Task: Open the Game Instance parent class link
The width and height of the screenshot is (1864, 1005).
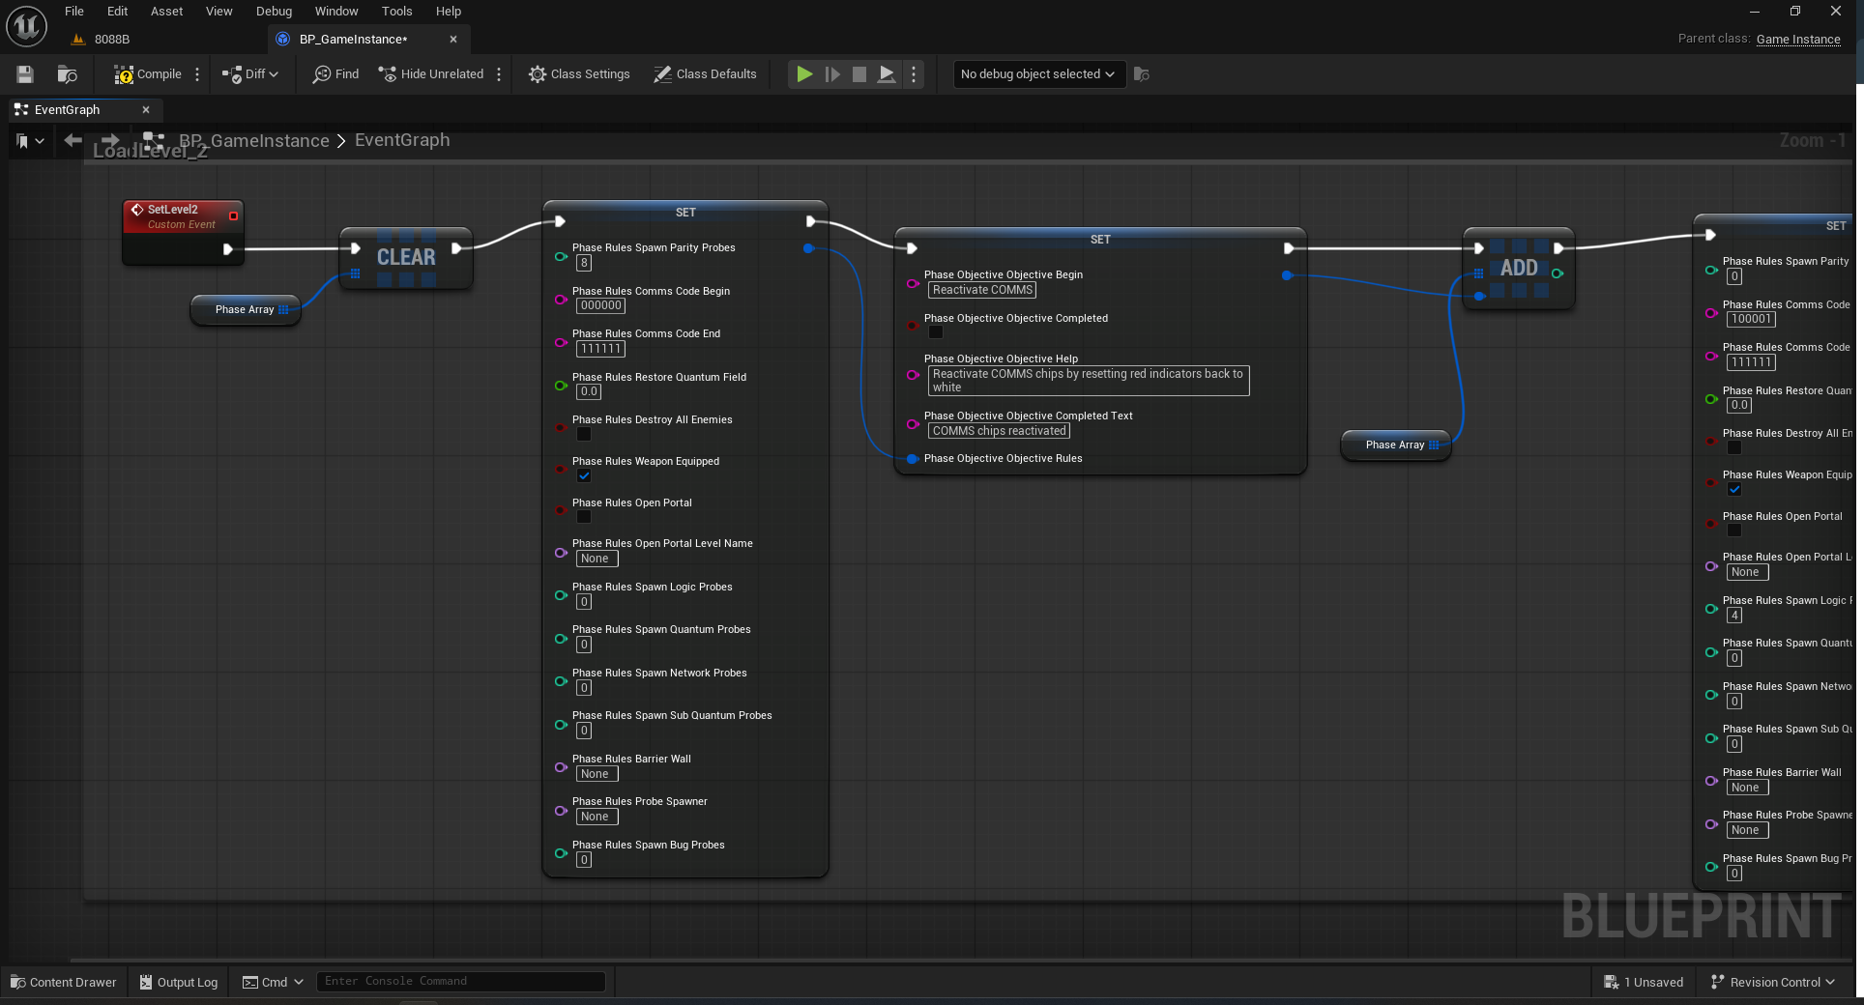Action: pyautogui.click(x=1797, y=40)
